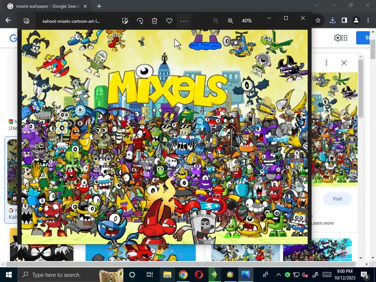This screenshot has height=282, width=376.
Task: Open the Windows Start menu
Action: pyautogui.click(x=9, y=275)
